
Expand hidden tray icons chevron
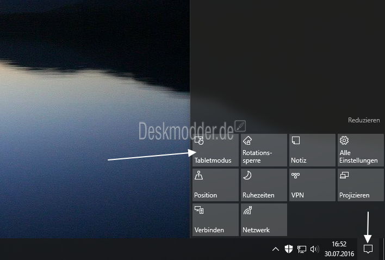click(275, 249)
